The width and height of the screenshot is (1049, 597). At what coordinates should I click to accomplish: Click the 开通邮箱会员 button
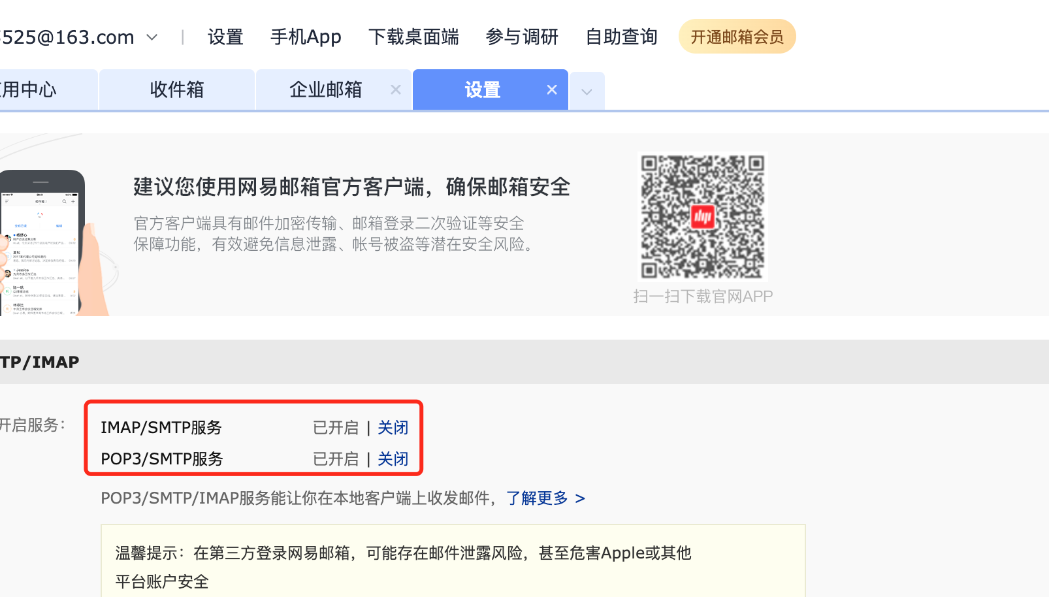click(737, 37)
